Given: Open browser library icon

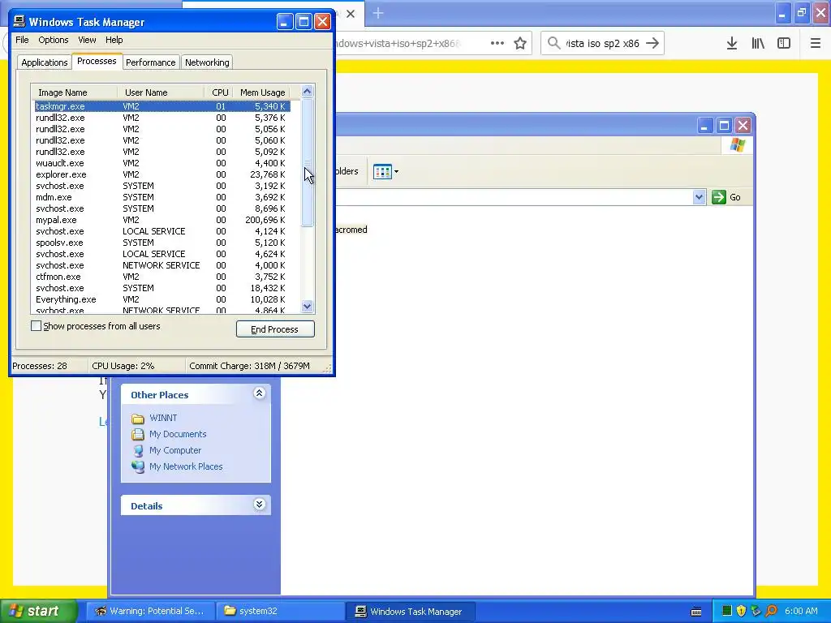Looking at the screenshot, I should point(758,44).
